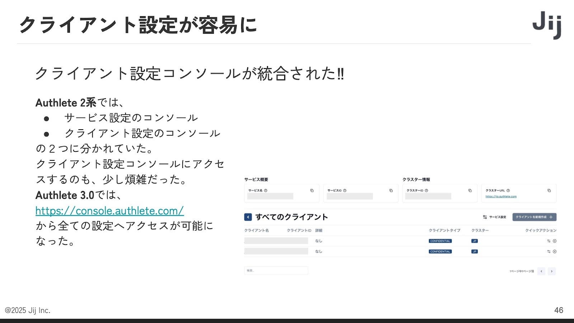Click なし in the first client row

[319, 241]
